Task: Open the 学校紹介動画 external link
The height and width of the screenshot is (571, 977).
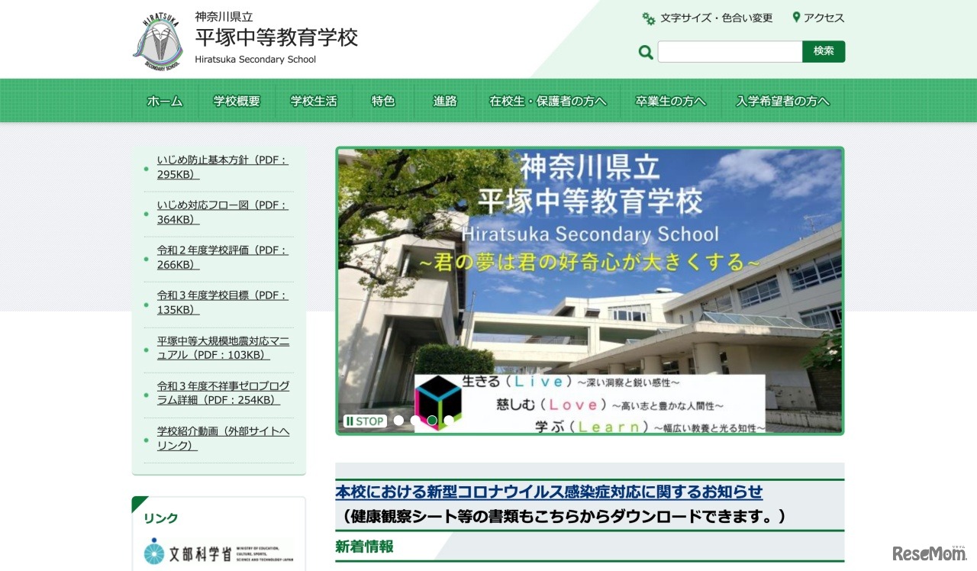Action: click(223, 437)
